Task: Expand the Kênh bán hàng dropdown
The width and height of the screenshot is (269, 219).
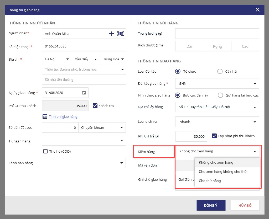Action: (x=84, y=163)
